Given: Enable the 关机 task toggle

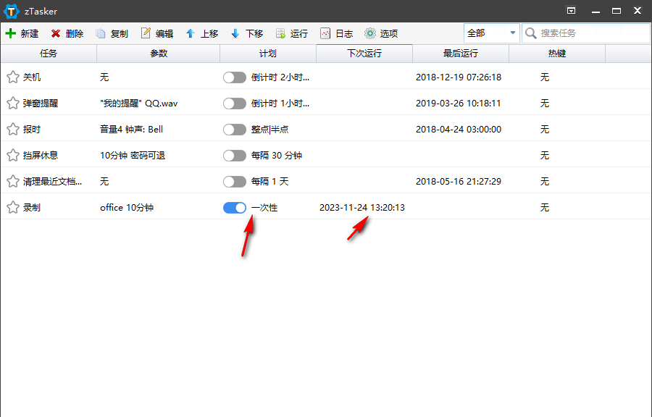Looking at the screenshot, I should click(235, 77).
